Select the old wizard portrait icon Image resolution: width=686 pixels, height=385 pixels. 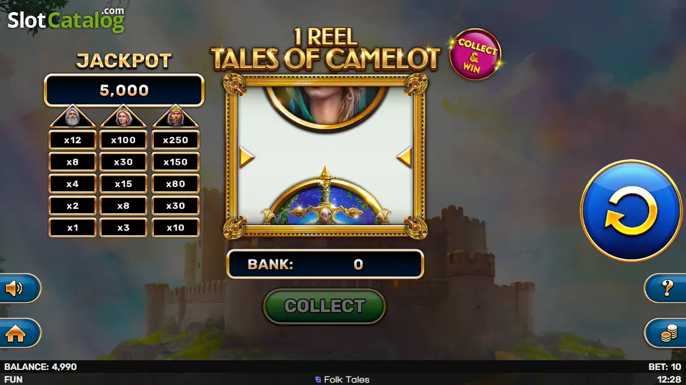pyautogui.click(x=72, y=117)
